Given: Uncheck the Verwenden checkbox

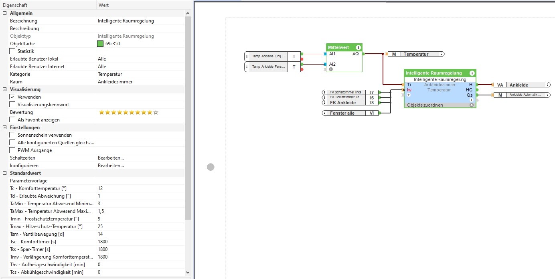Looking at the screenshot, I should (12, 97).
